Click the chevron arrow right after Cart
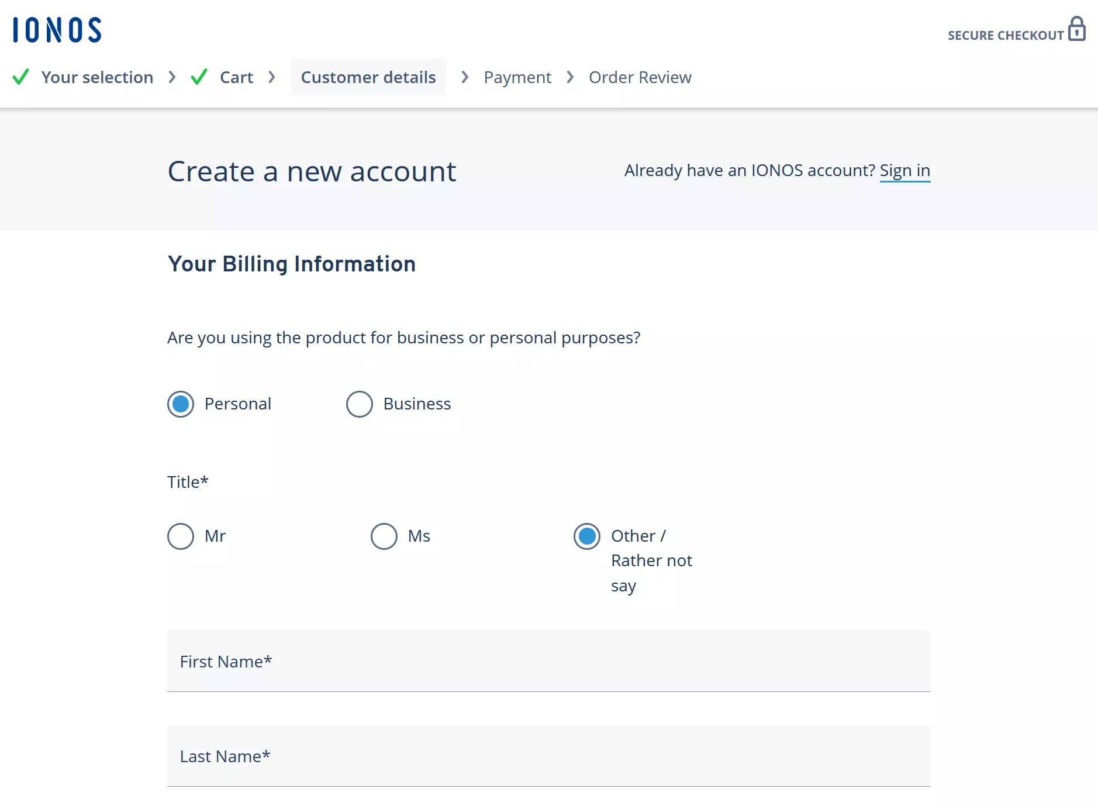The image size is (1098, 809). pyautogui.click(x=272, y=77)
